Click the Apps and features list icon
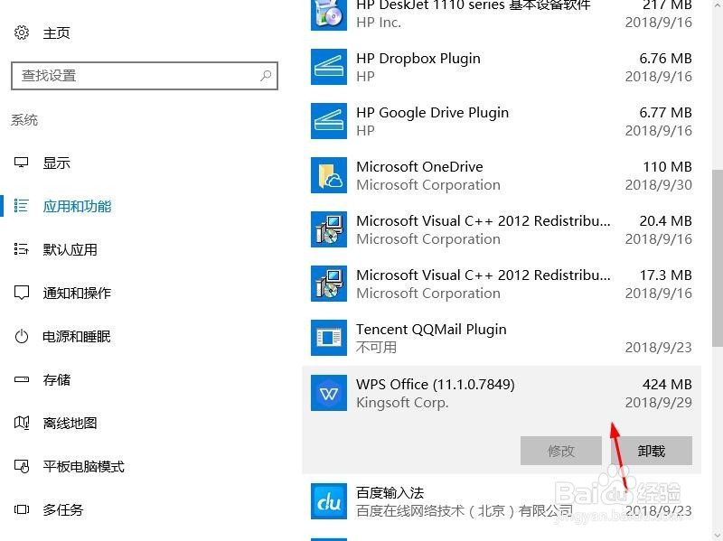Viewport: 723px width, 541px height. [x=21, y=206]
